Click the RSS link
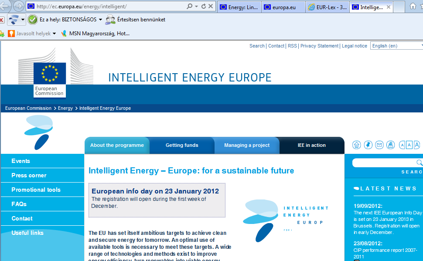 pos(292,46)
